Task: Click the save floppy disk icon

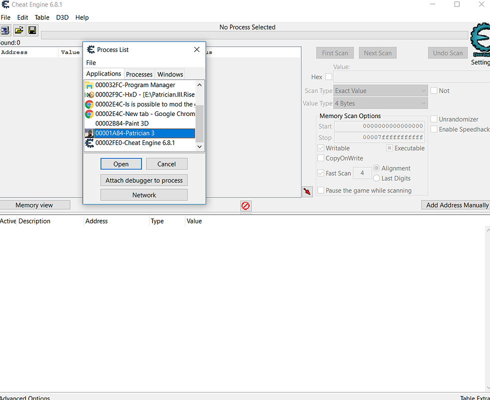Action: tap(32, 30)
